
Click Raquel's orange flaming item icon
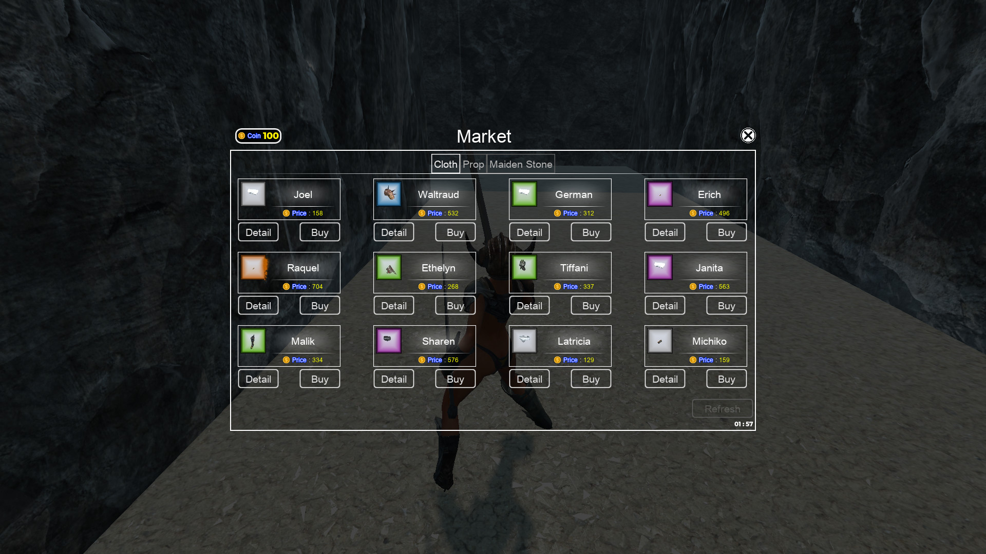tap(254, 267)
